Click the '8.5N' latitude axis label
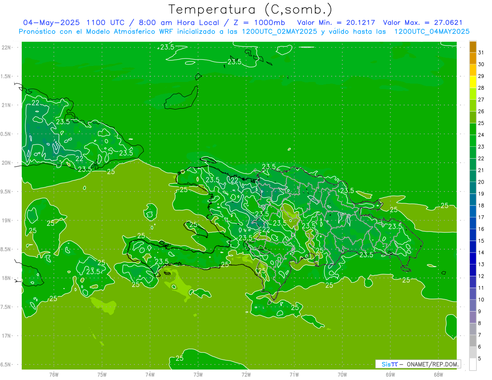This screenshot has width=492, height=380. click(x=5, y=249)
